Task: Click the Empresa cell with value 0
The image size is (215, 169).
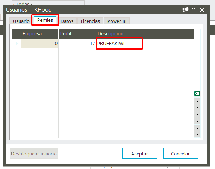Action: click(39, 44)
